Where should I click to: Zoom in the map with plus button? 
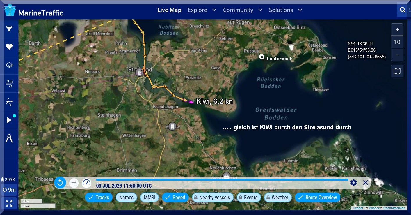pyautogui.click(x=397, y=30)
